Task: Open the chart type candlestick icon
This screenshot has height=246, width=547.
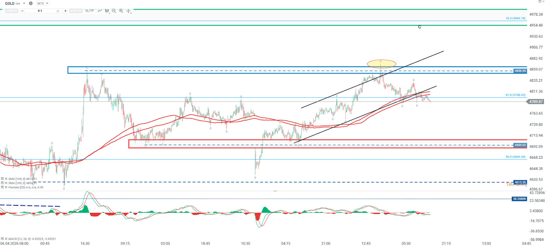Action: point(107,11)
